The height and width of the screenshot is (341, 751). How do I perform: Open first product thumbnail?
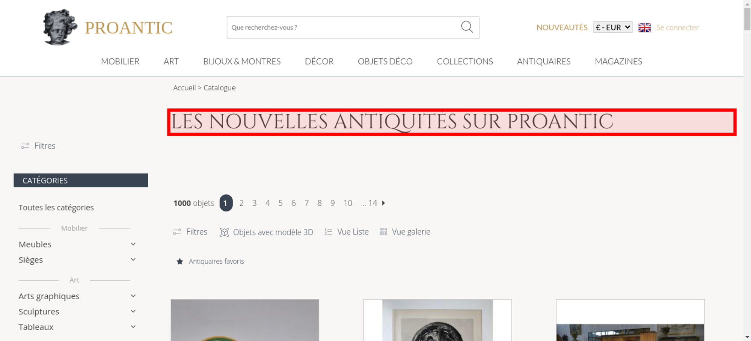point(245,320)
